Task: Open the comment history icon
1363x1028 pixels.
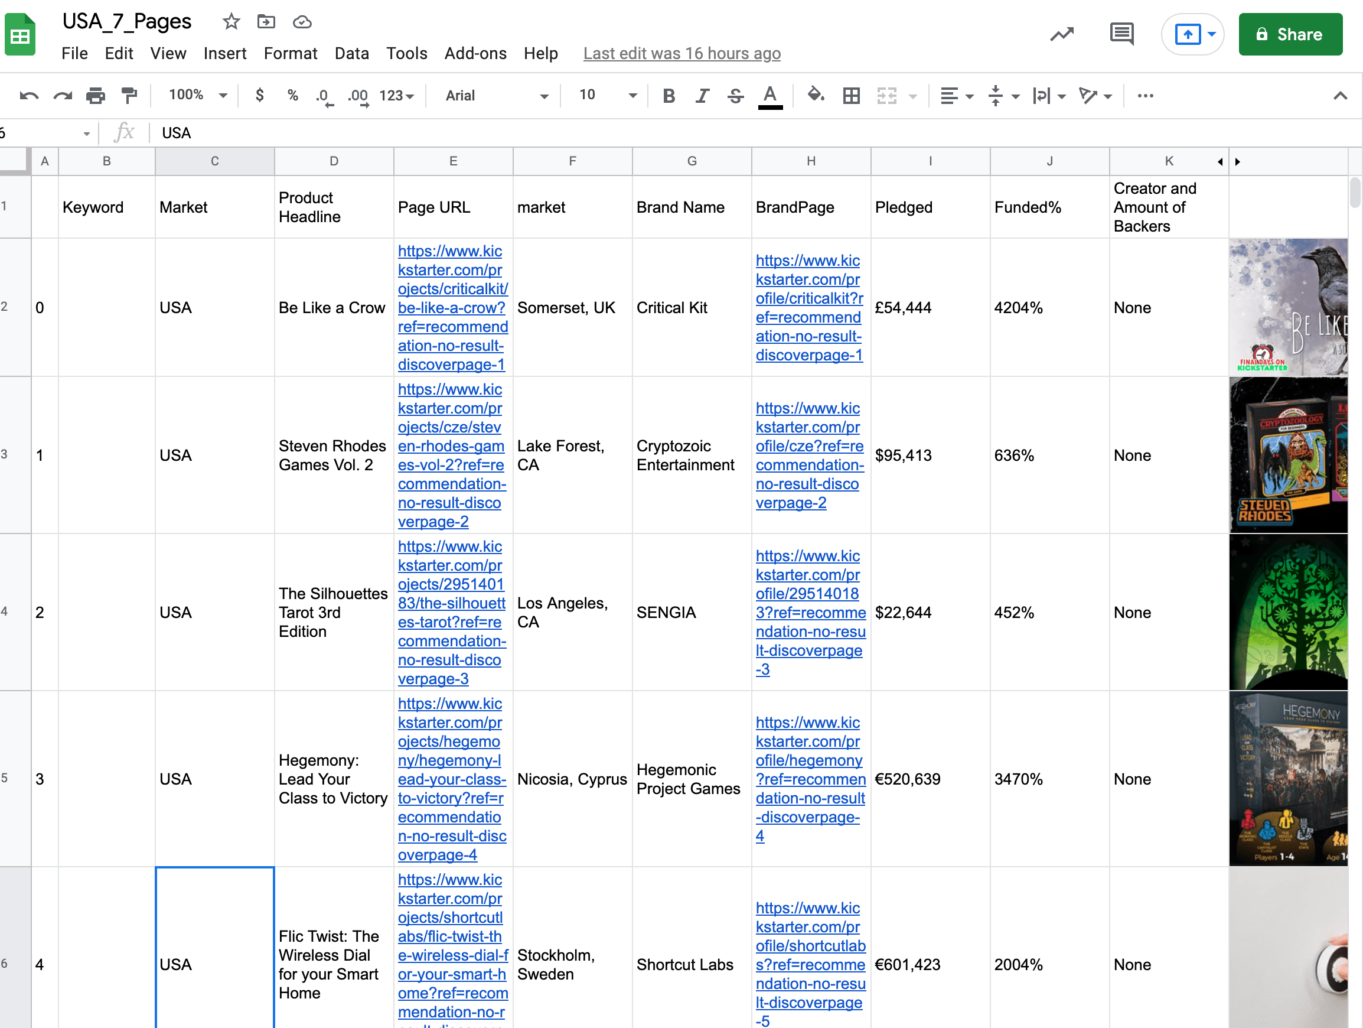Action: [x=1121, y=34]
